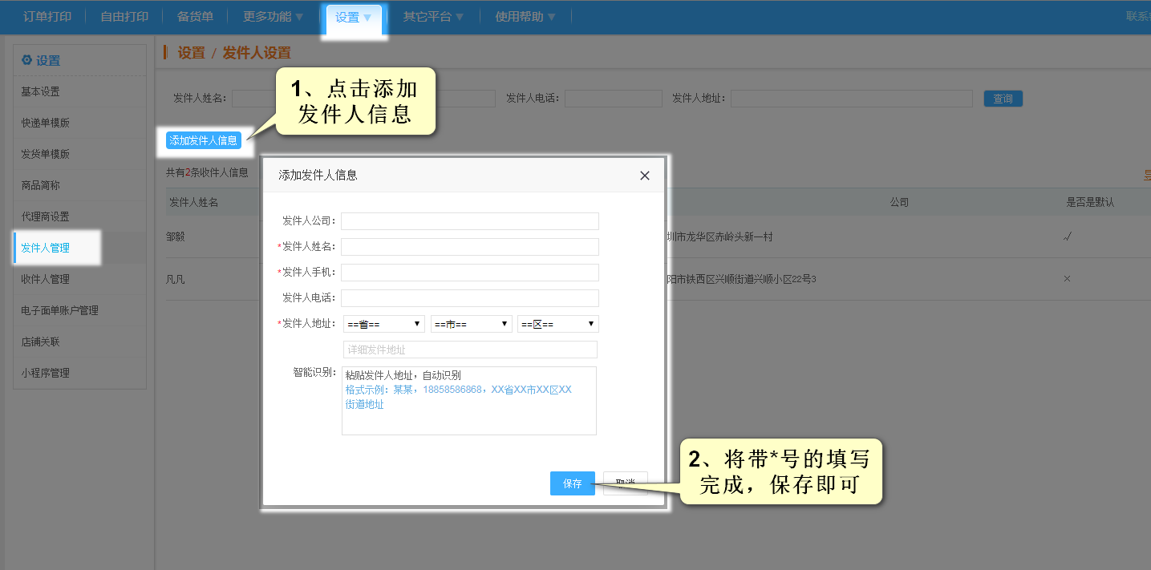Click the 公司 column header
Image resolution: width=1151 pixels, height=570 pixels.
(899, 203)
